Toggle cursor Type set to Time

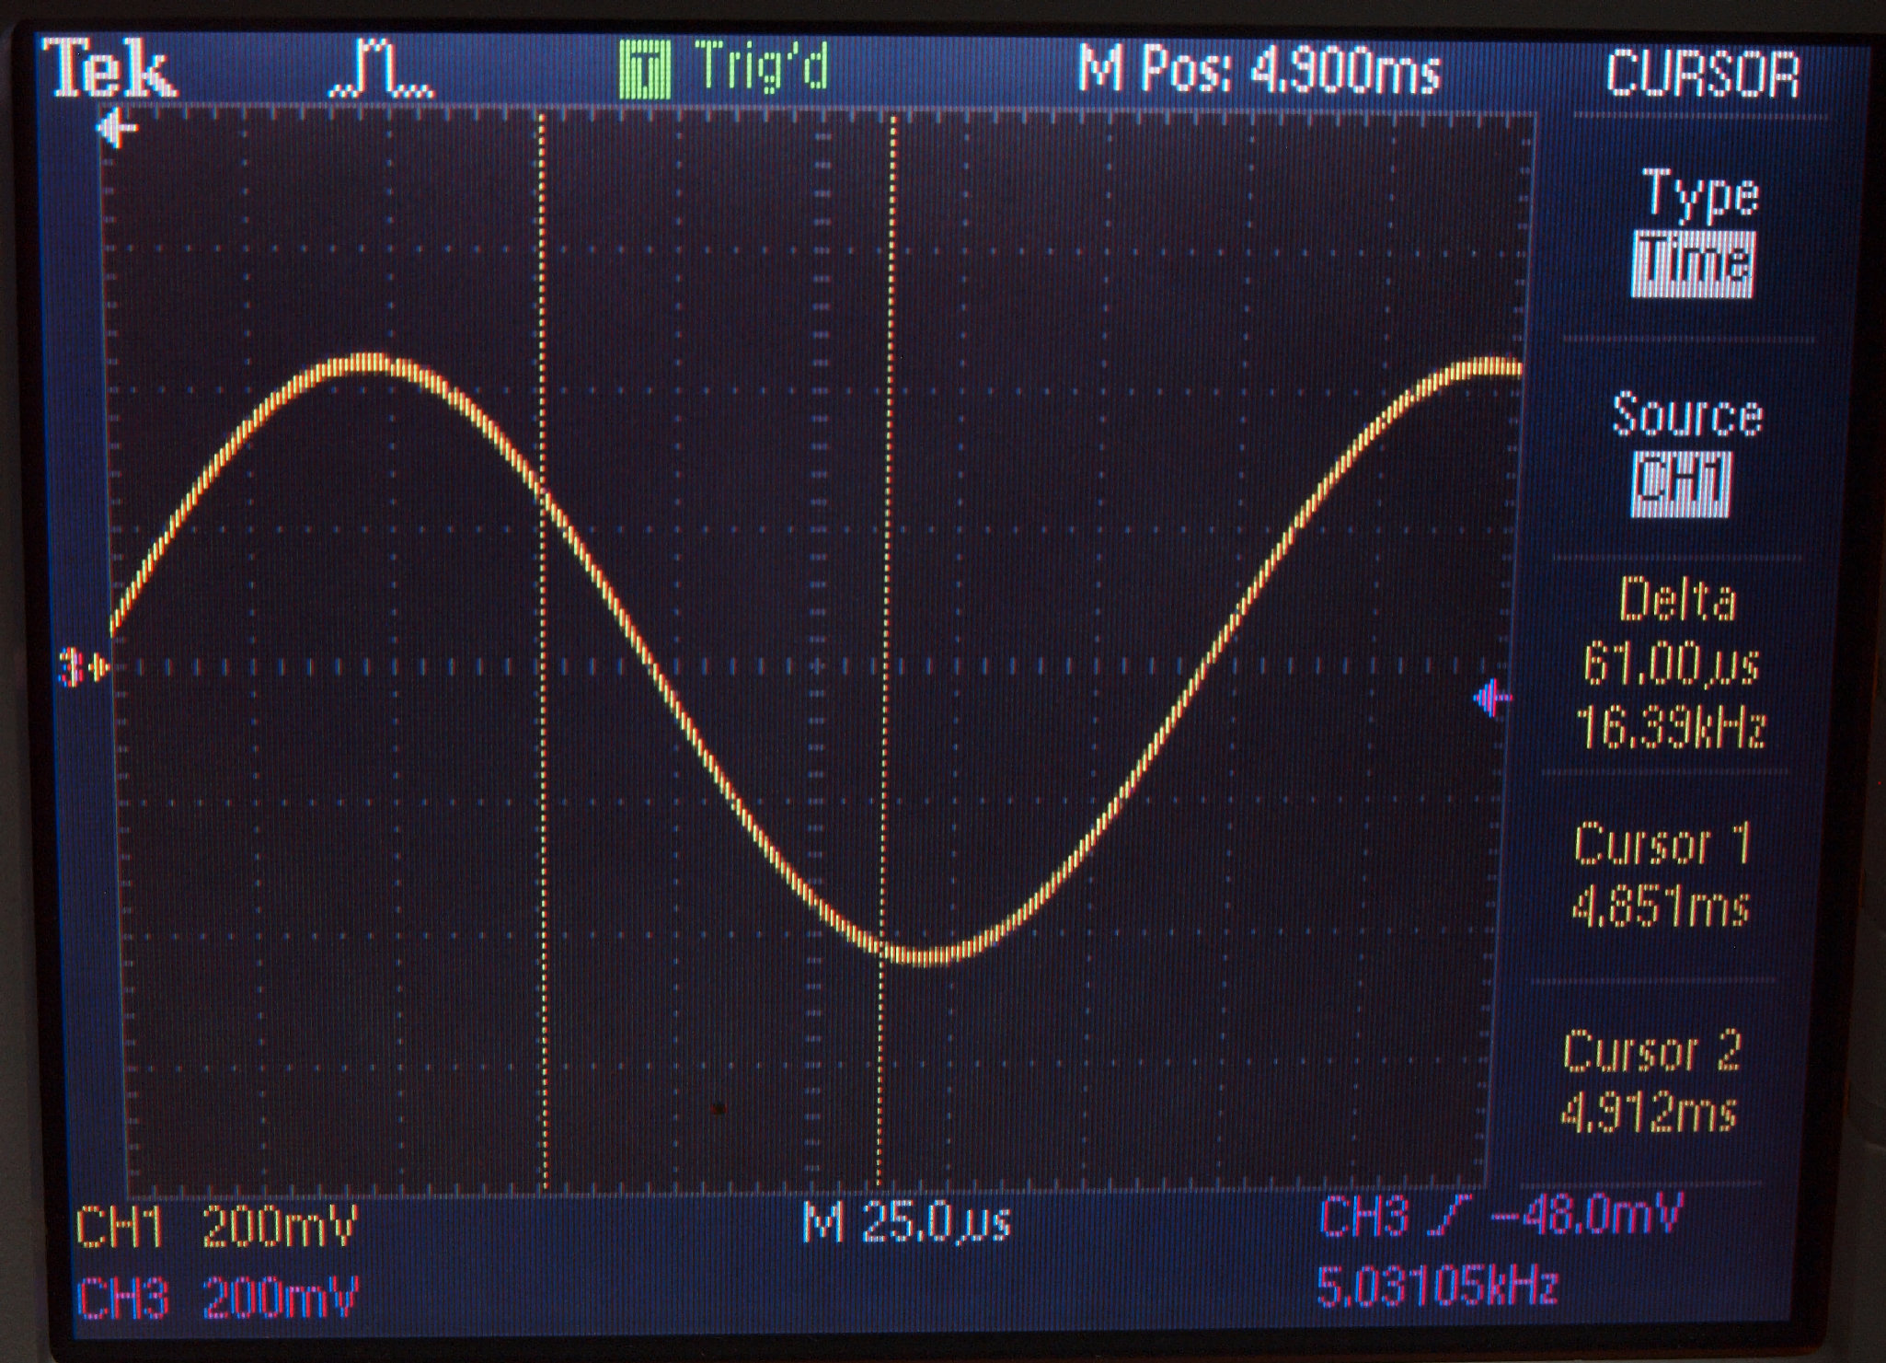[1695, 264]
